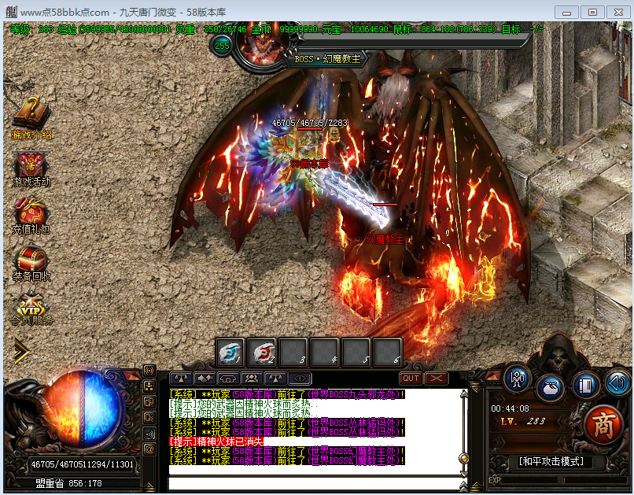This screenshot has height=495, width=634.
Task: Click the chat scroll up arrow
Action: [x=464, y=394]
